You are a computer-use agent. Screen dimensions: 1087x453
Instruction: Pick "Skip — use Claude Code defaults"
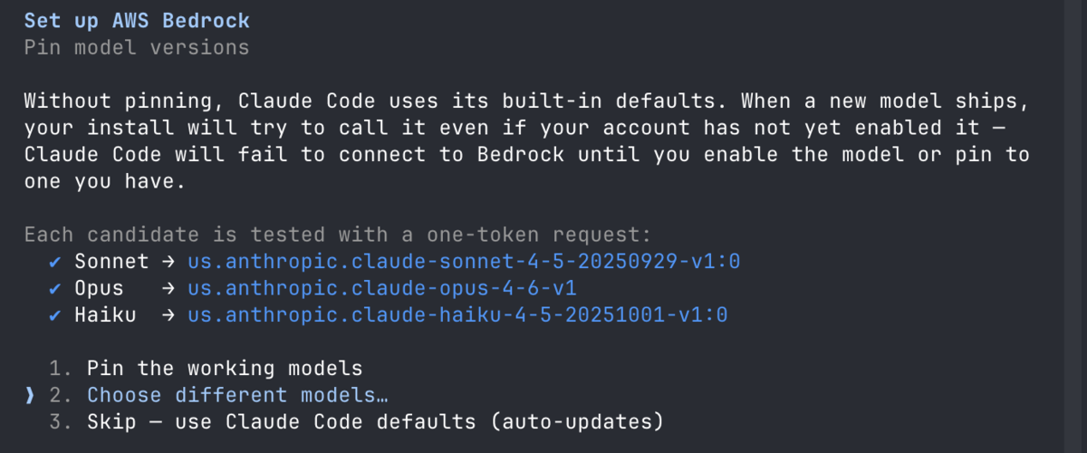click(357, 421)
